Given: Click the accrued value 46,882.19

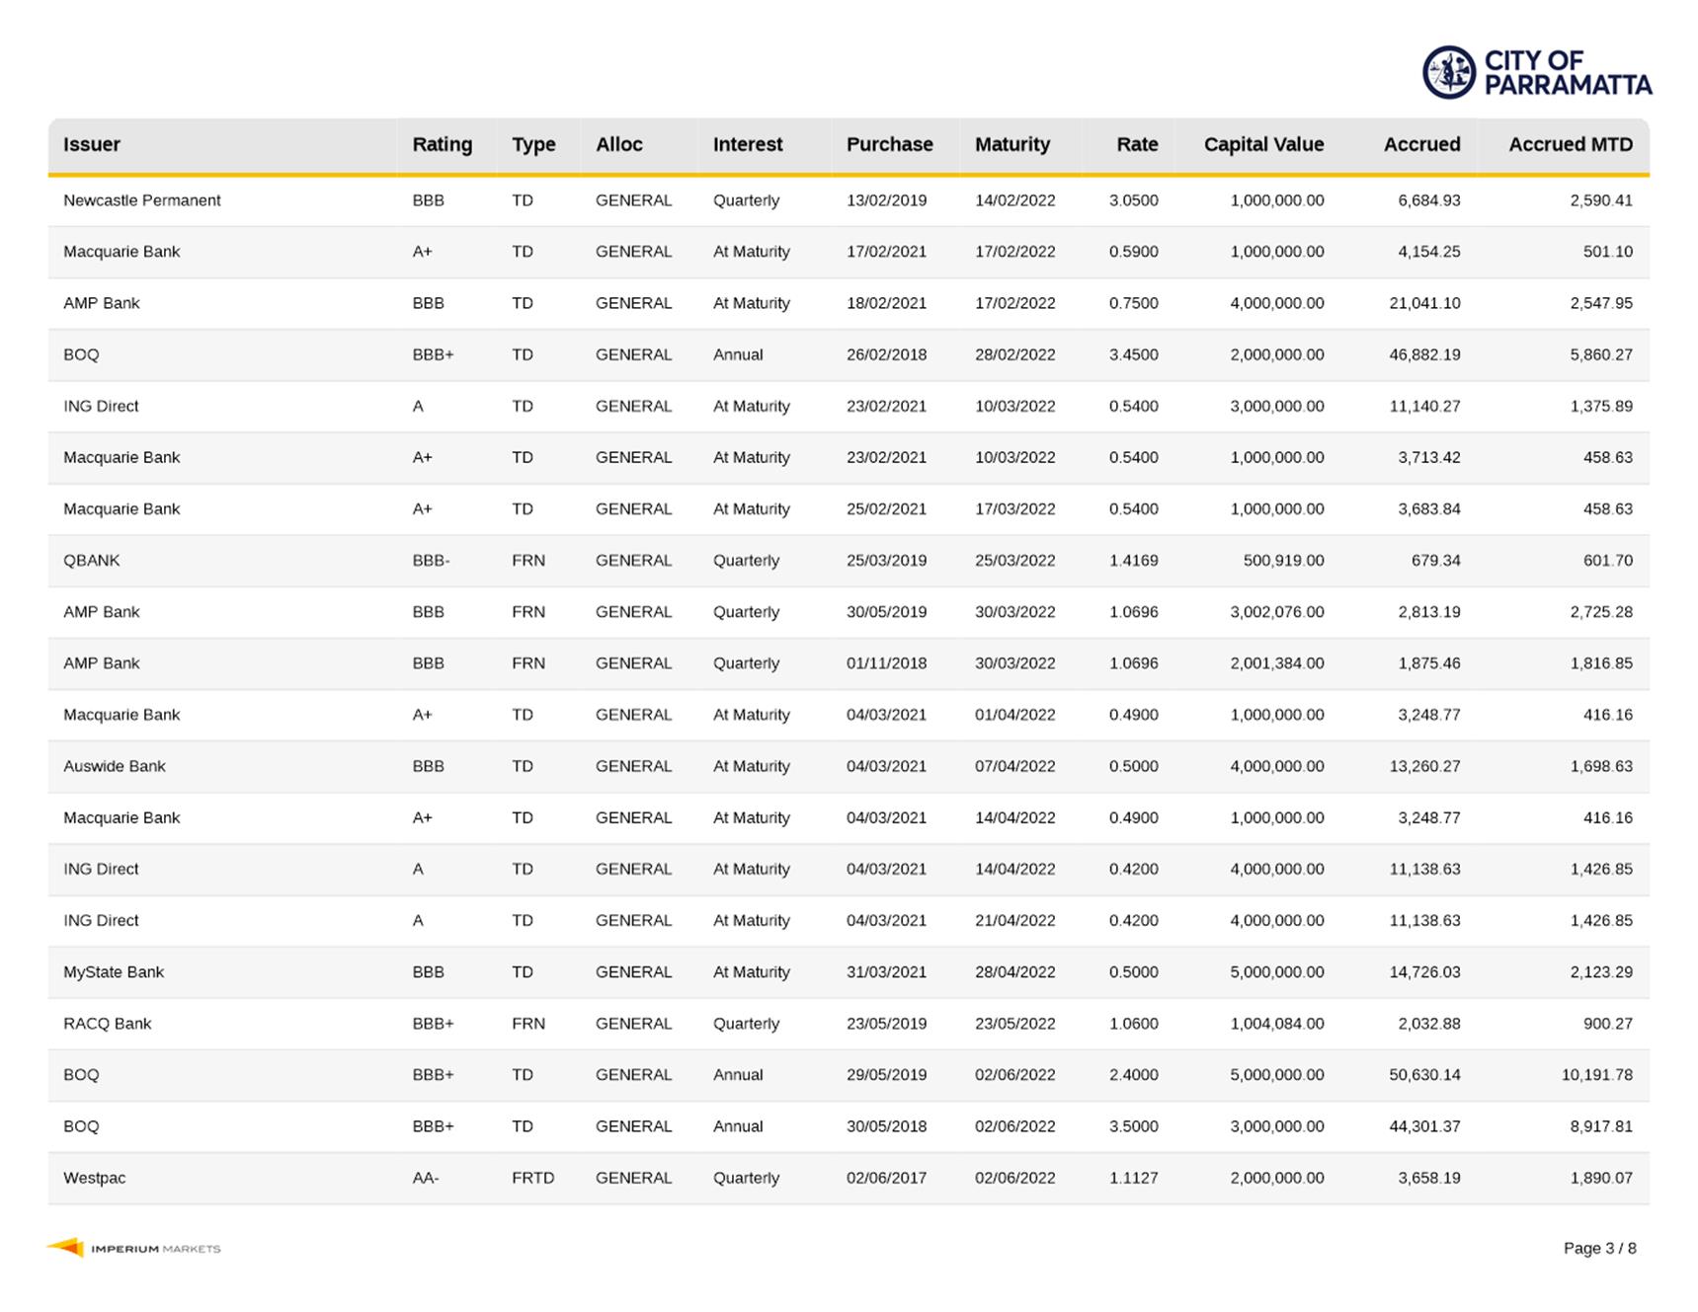Looking at the screenshot, I should coord(1424,354).
